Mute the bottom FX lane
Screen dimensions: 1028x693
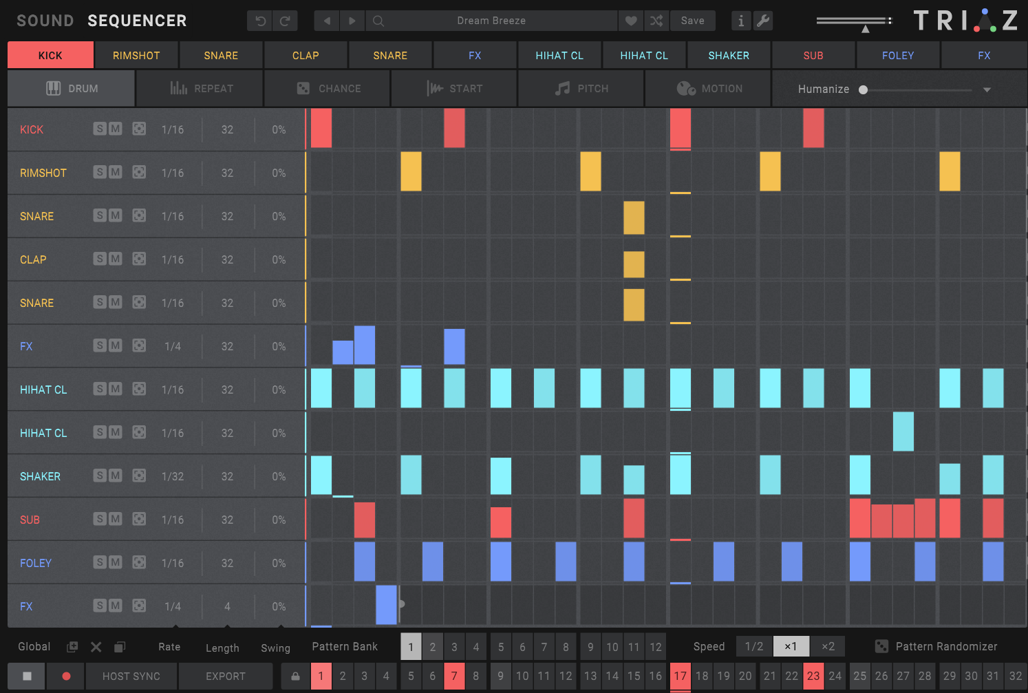click(x=116, y=606)
